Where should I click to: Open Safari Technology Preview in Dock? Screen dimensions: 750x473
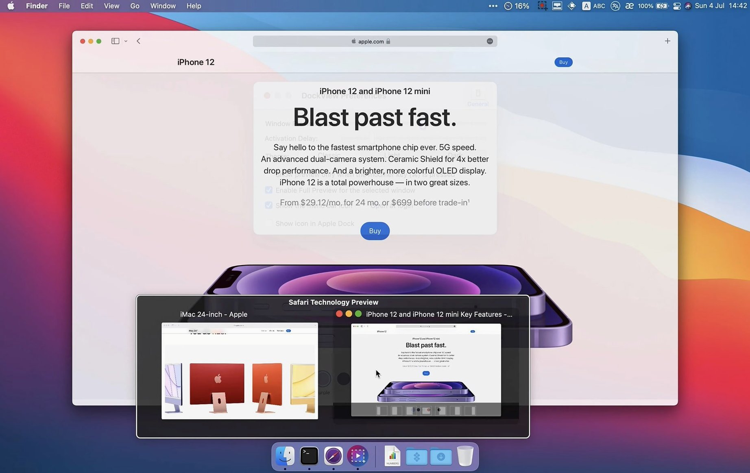tap(334, 456)
